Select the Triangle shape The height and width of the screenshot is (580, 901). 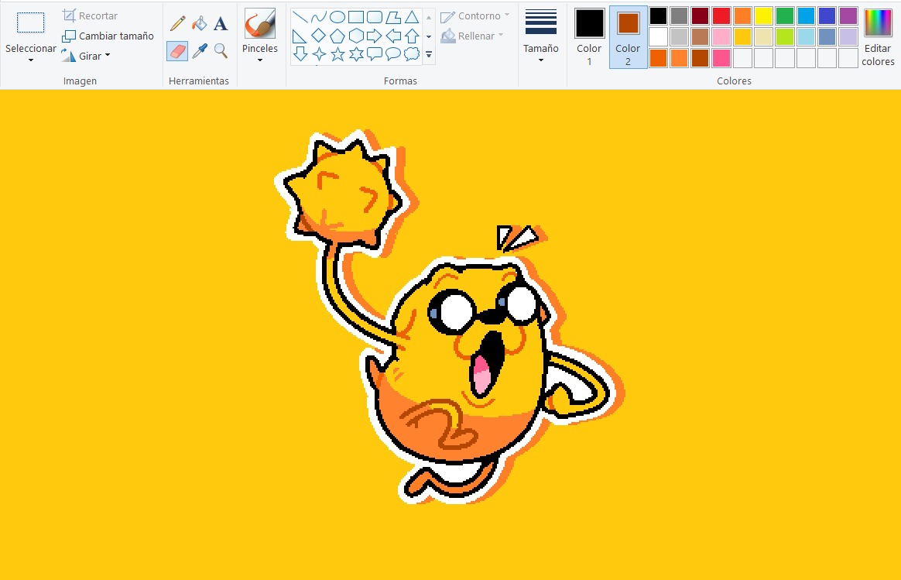click(412, 17)
